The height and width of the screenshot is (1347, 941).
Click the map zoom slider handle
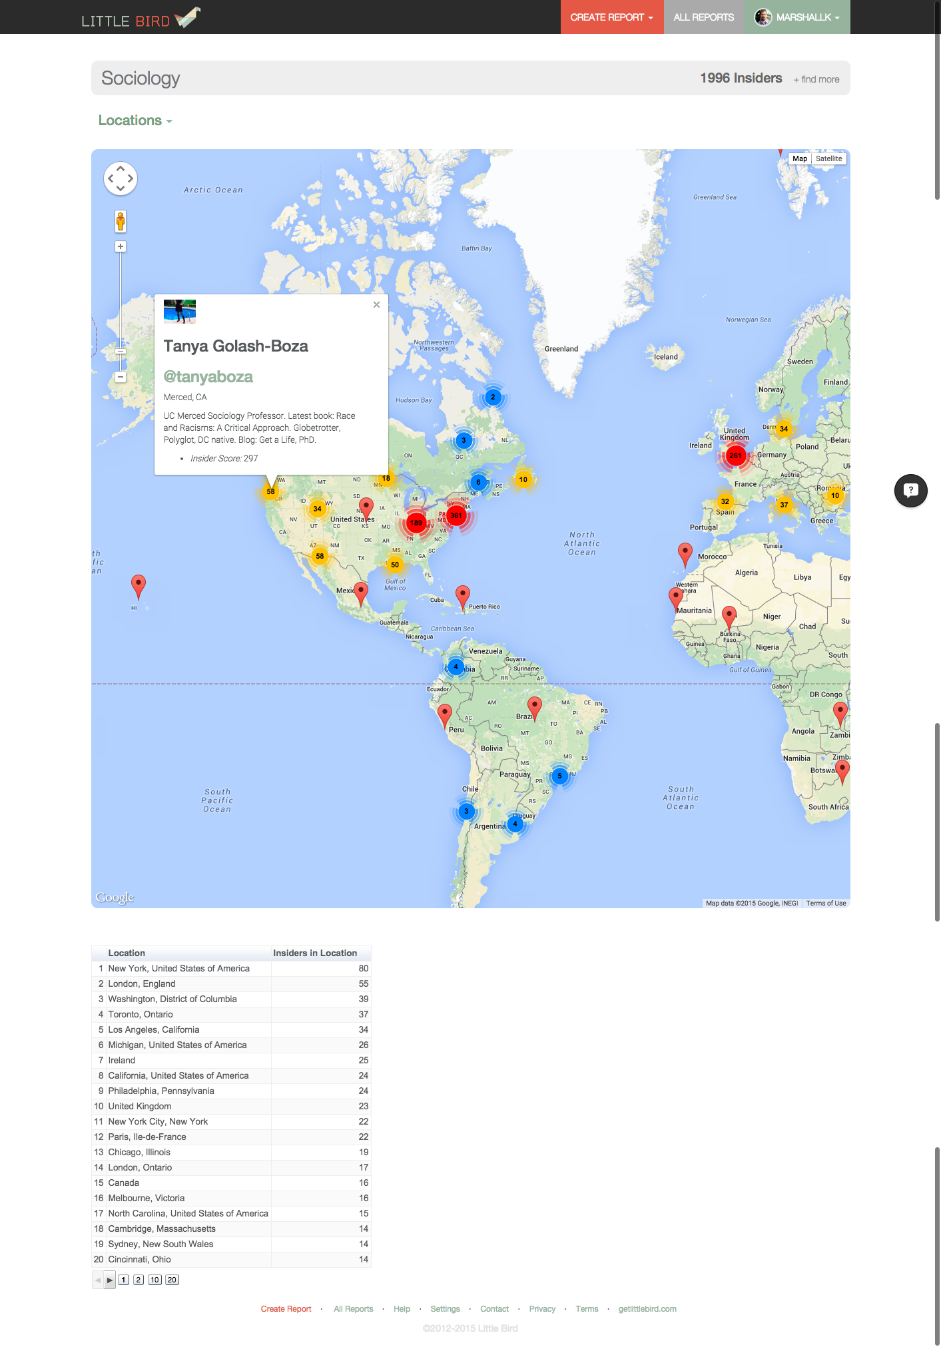point(121,351)
